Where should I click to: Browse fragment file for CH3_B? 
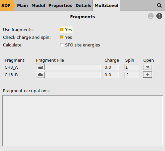click(40, 75)
